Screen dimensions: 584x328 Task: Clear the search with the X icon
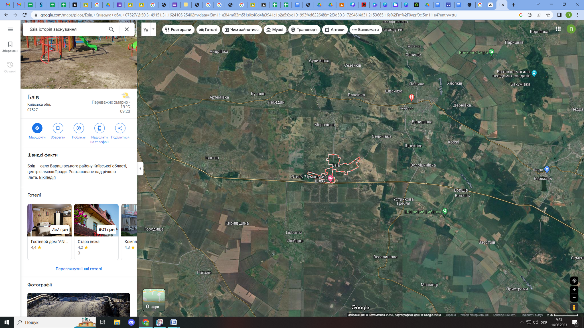point(127,29)
